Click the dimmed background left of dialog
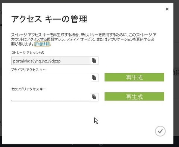The width and height of the screenshot is (179, 147). (x=1, y=74)
